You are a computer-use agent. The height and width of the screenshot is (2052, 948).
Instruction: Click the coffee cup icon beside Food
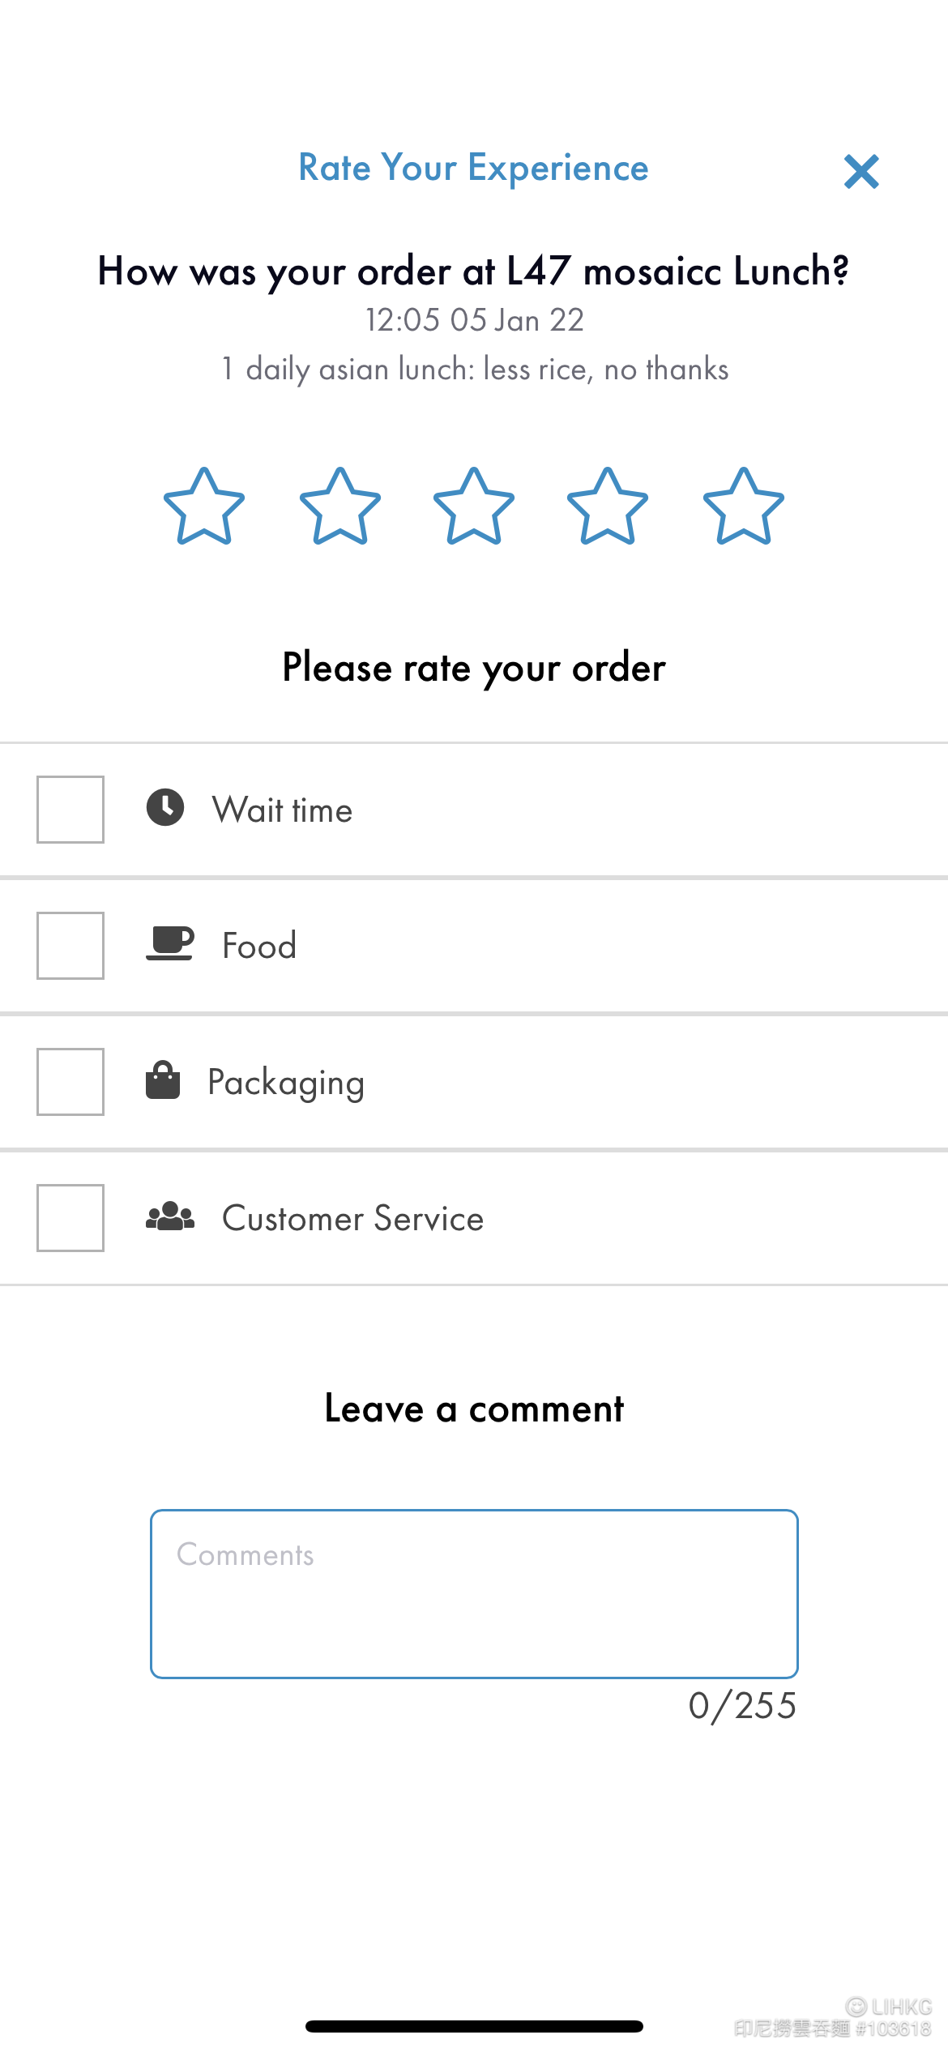click(x=170, y=943)
